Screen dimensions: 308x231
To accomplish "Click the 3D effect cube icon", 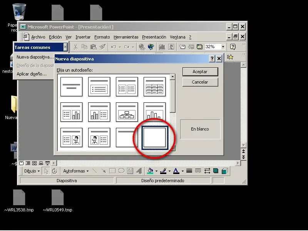I will coord(225,171).
